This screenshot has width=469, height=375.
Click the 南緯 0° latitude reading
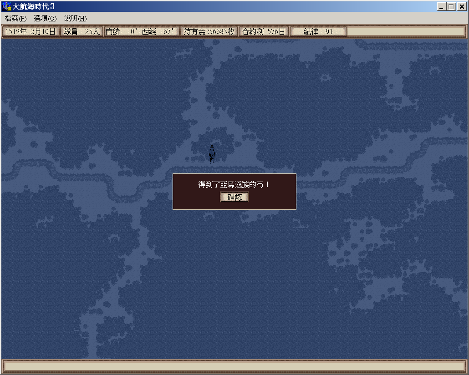pyautogui.click(x=121, y=32)
